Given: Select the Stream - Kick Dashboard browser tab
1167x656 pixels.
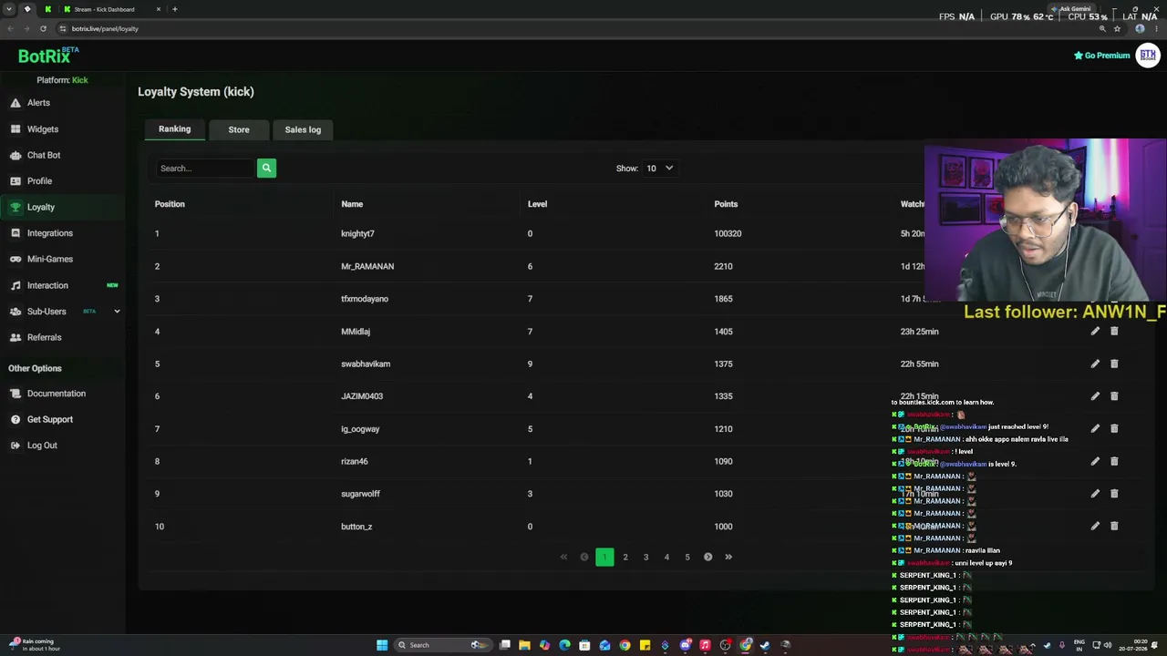Looking at the screenshot, I should click(x=111, y=9).
